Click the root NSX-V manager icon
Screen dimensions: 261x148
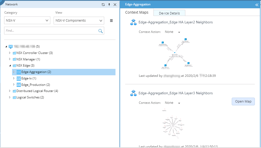[x=11, y=47]
